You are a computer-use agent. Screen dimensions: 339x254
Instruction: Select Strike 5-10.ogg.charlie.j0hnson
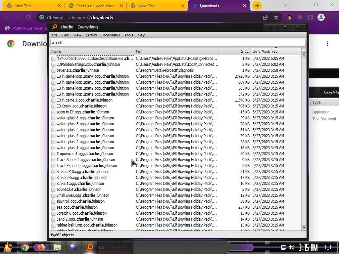point(83,172)
